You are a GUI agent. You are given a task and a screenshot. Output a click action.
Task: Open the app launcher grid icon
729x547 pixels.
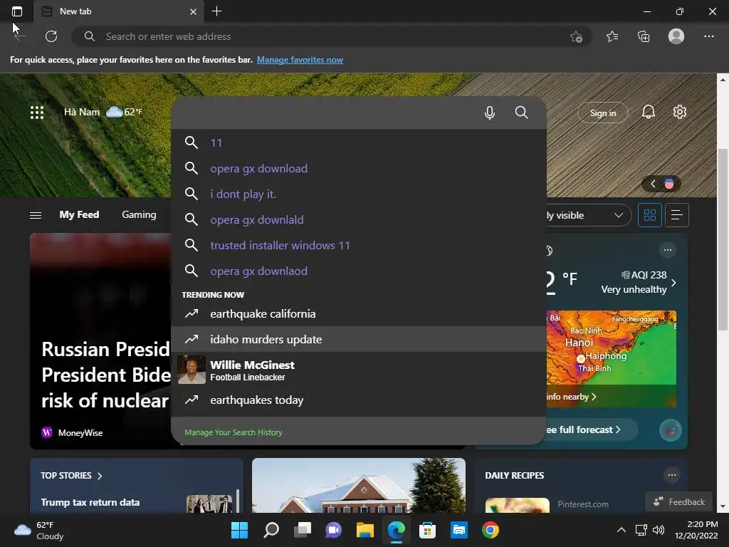(37, 112)
